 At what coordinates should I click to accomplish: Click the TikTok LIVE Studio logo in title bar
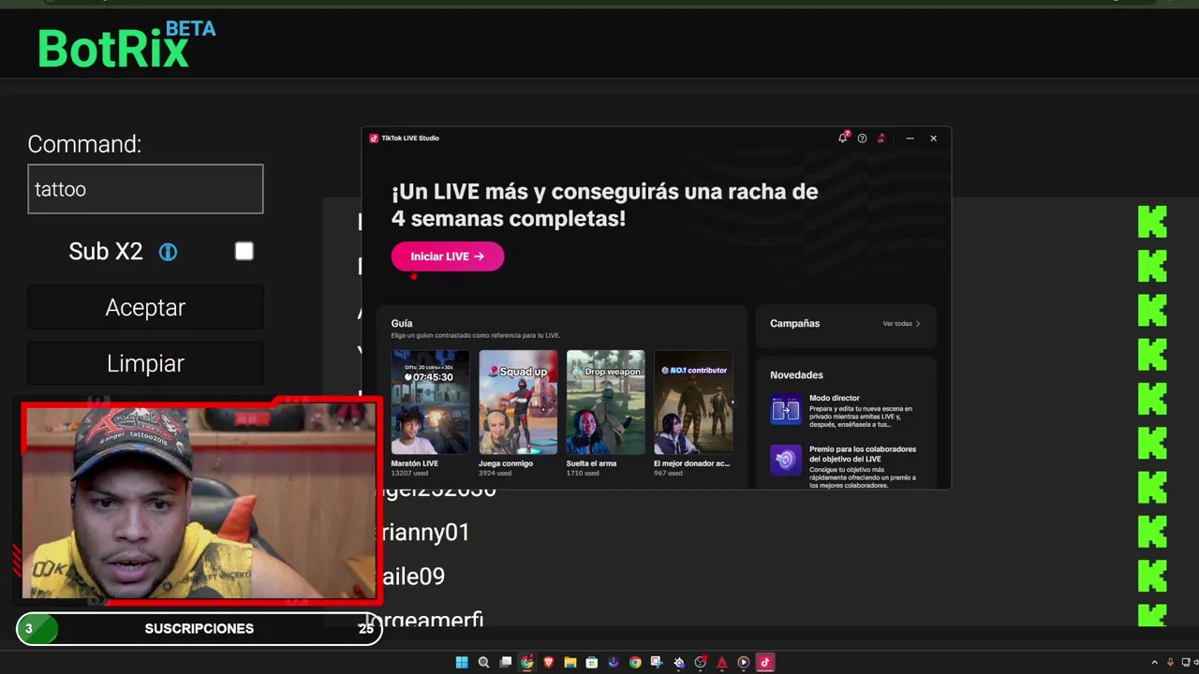coord(374,138)
